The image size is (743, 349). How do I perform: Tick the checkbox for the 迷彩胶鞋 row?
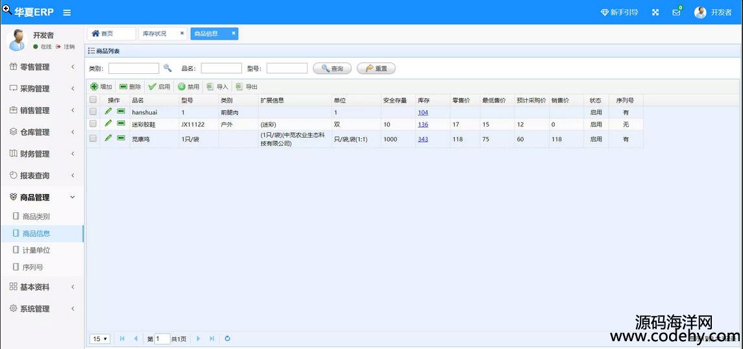tap(93, 124)
